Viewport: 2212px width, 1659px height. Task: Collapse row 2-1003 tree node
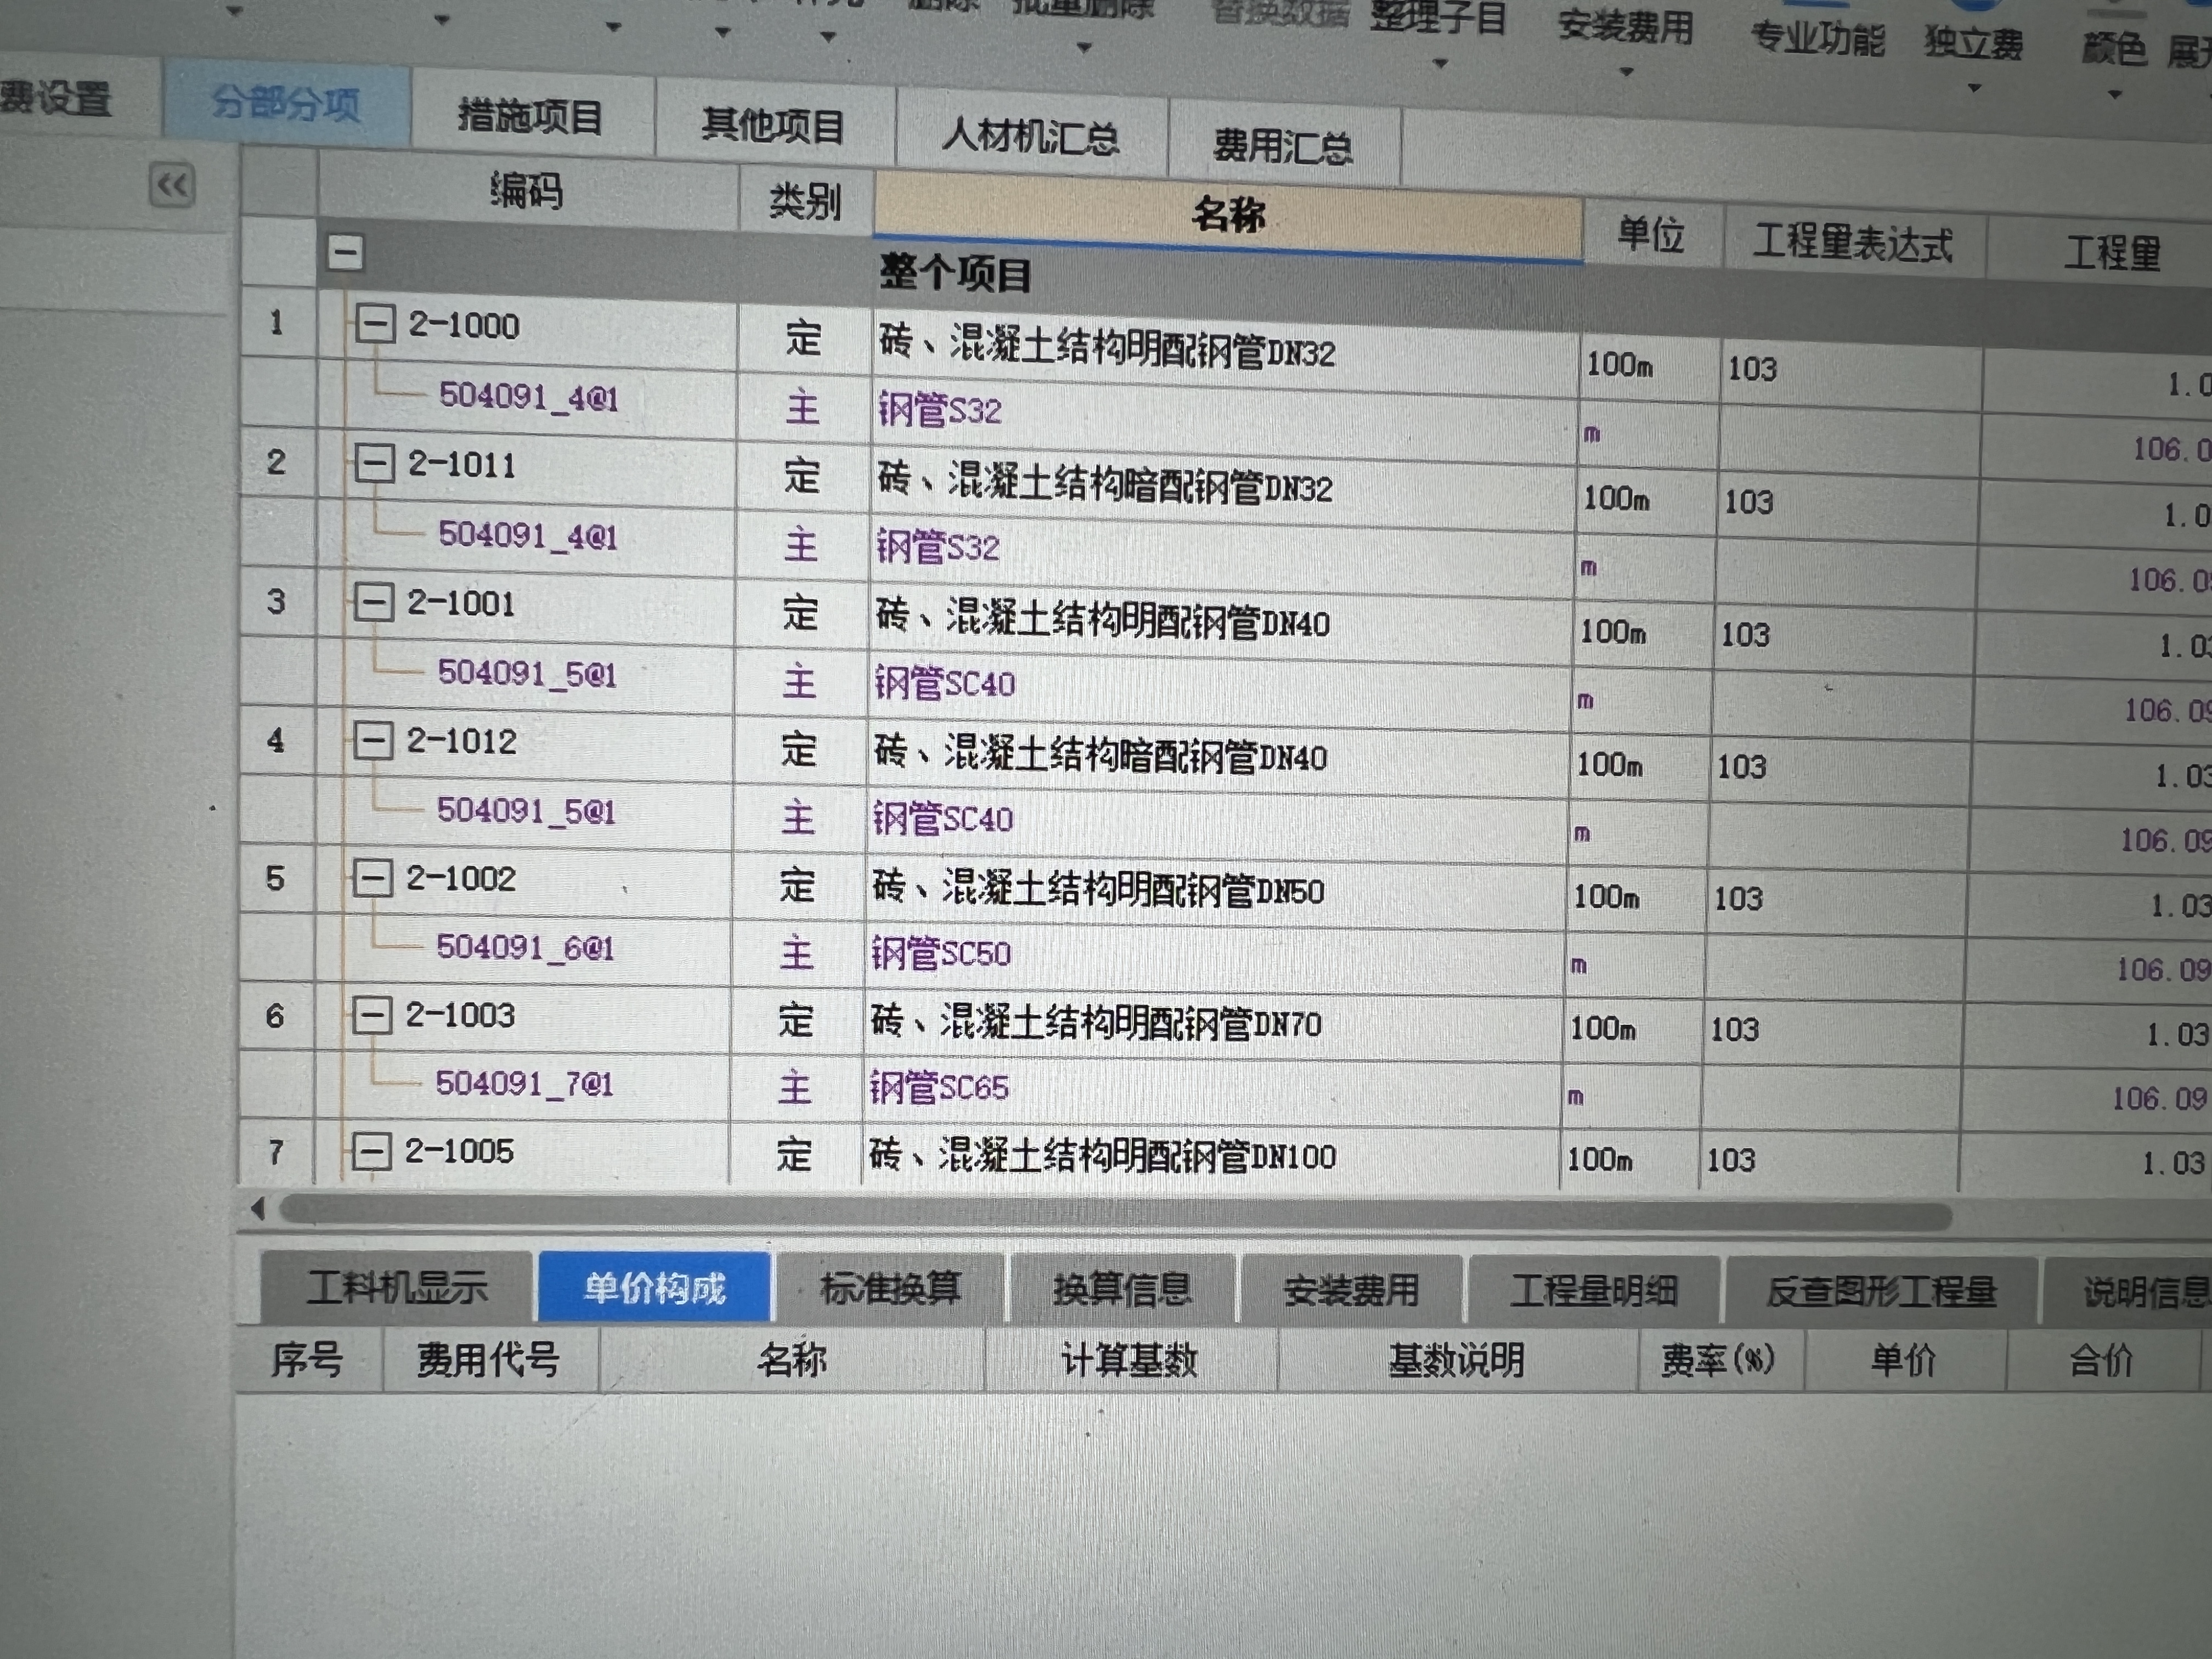(x=371, y=1016)
